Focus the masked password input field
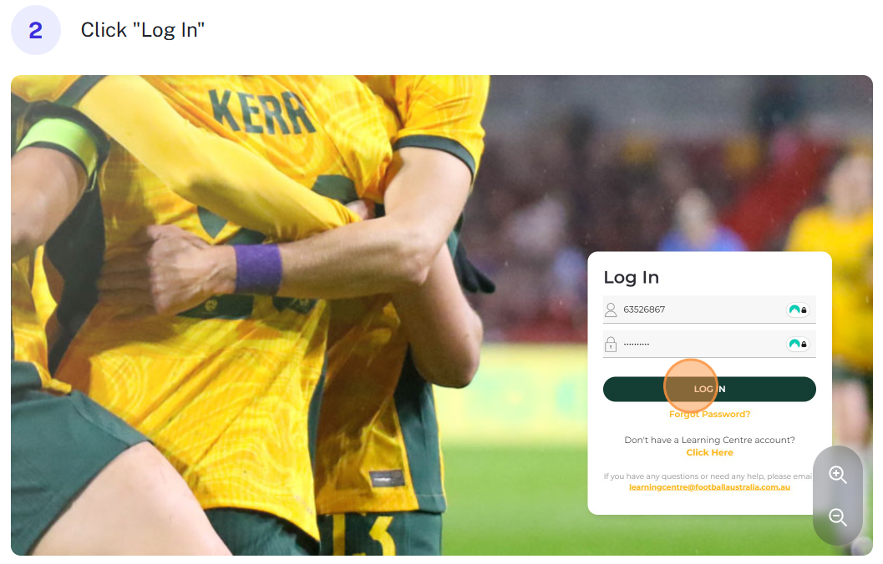 coord(709,344)
